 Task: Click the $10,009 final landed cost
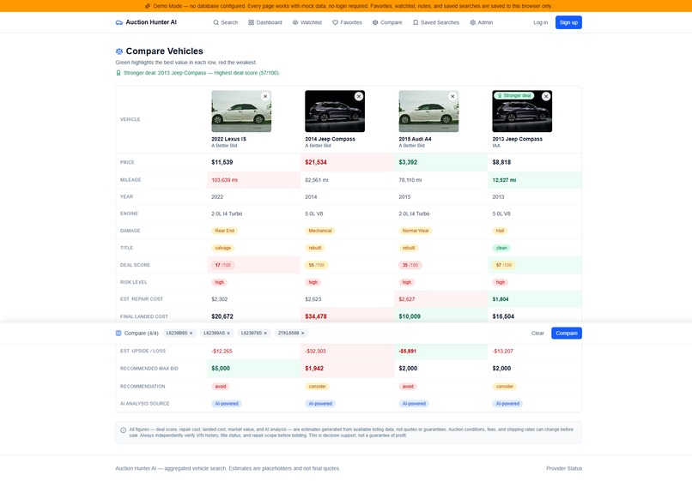(410, 316)
